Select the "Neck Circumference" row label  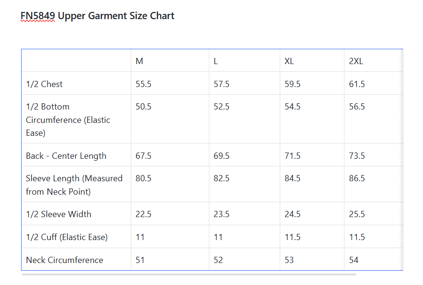pos(65,260)
